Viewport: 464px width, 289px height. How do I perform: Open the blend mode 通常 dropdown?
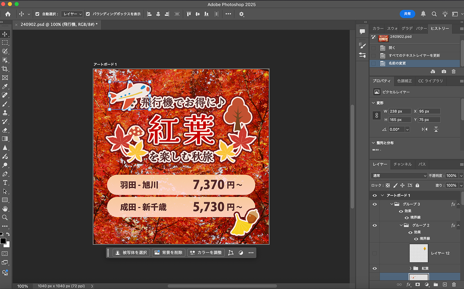(399, 175)
